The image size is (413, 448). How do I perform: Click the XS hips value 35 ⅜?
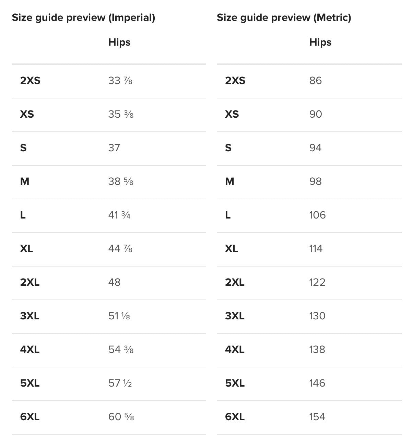tap(121, 114)
